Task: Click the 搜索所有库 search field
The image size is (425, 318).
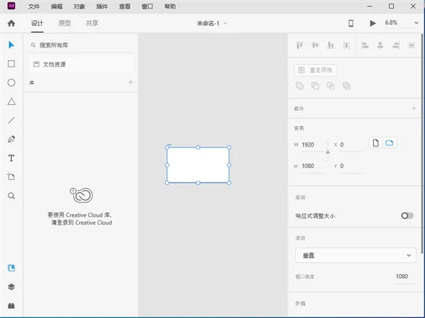Action: (x=81, y=45)
